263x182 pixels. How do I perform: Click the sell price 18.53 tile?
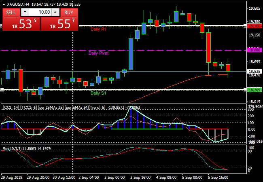21,24
